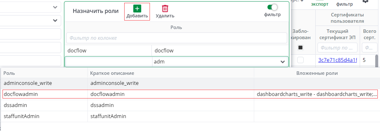Click the red trash Удалить icon

[165, 9]
